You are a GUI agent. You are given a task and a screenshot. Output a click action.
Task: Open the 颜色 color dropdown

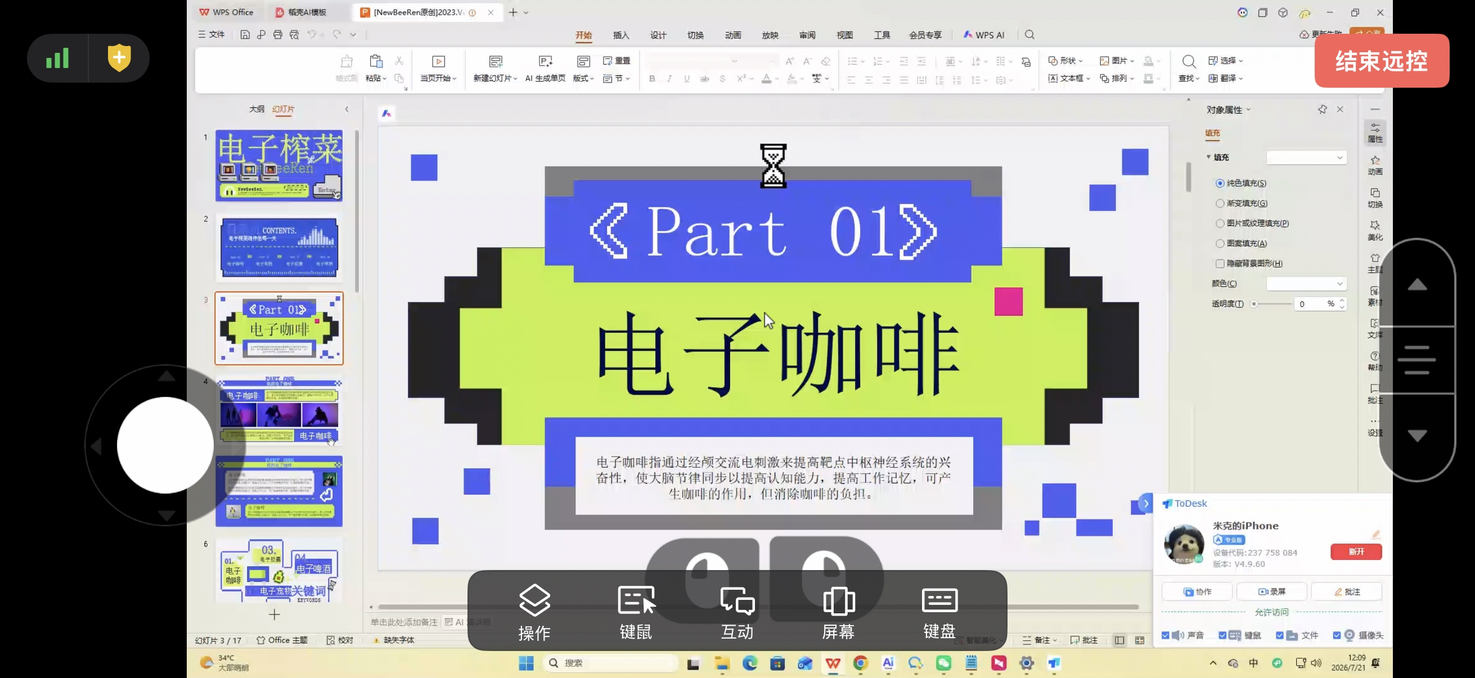point(1306,283)
